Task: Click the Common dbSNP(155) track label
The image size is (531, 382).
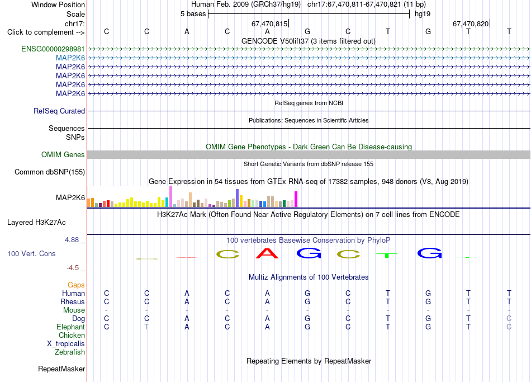Action: [50, 172]
